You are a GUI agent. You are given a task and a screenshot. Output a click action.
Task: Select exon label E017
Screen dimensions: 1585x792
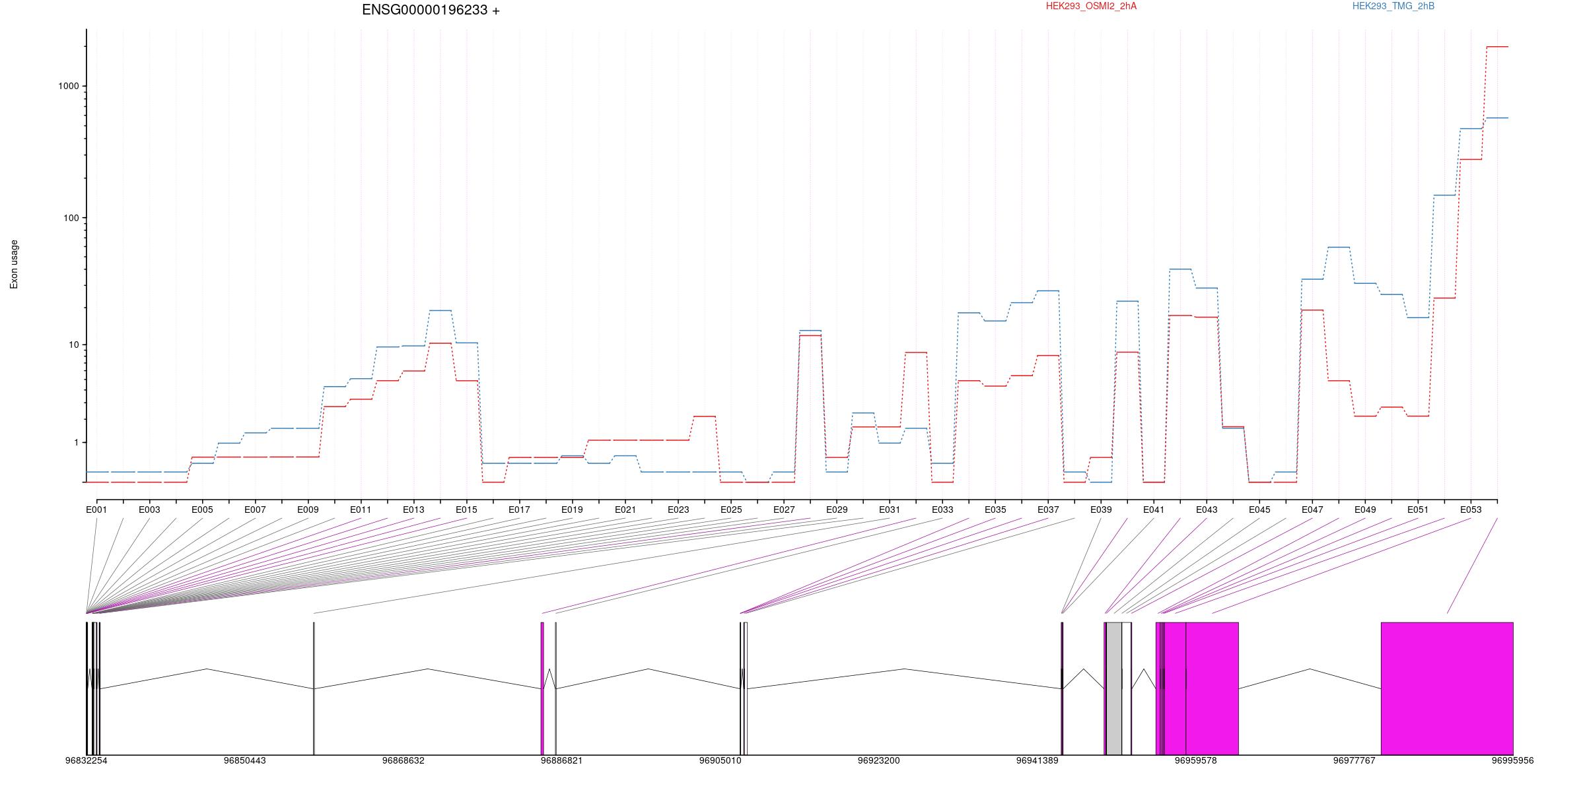coord(519,510)
